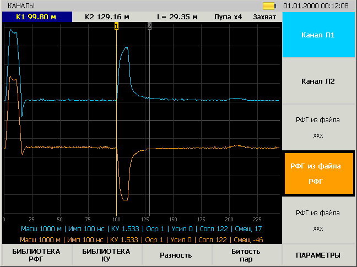Click the blue Масш 1000 м parameter
357x267 pixels.
tap(41, 229)
